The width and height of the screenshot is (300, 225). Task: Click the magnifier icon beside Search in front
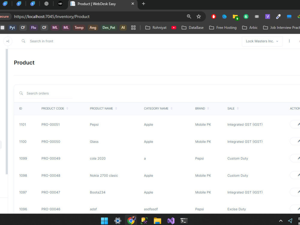[x=23, y=41]
